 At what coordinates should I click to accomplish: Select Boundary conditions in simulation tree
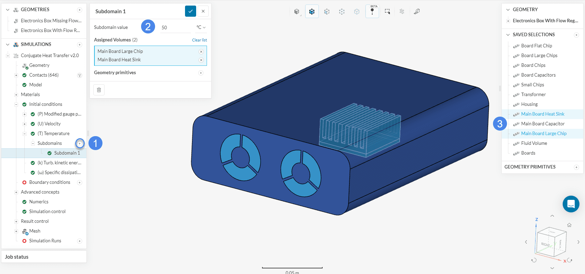point(49,182)
